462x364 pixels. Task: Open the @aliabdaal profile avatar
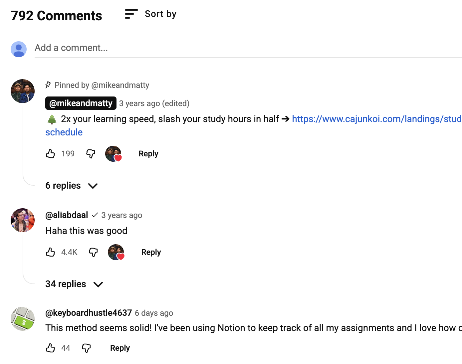tap(23, 220)
